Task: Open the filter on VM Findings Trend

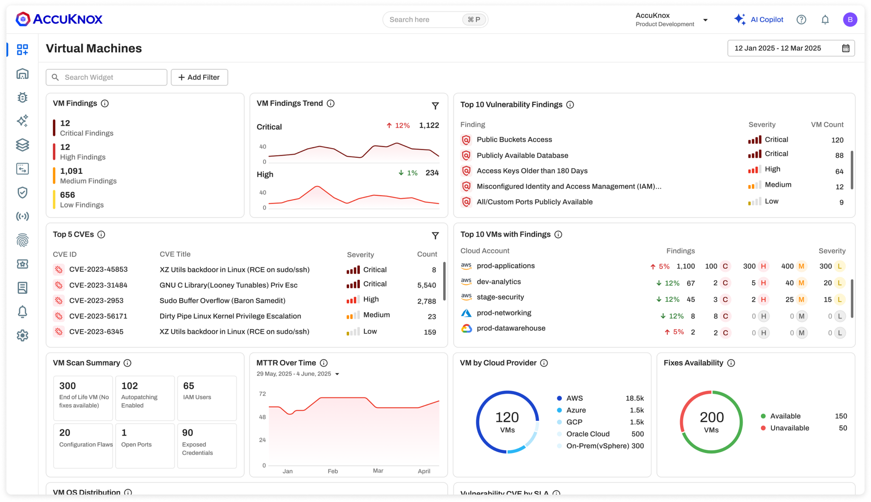Action: pos(435,105)
